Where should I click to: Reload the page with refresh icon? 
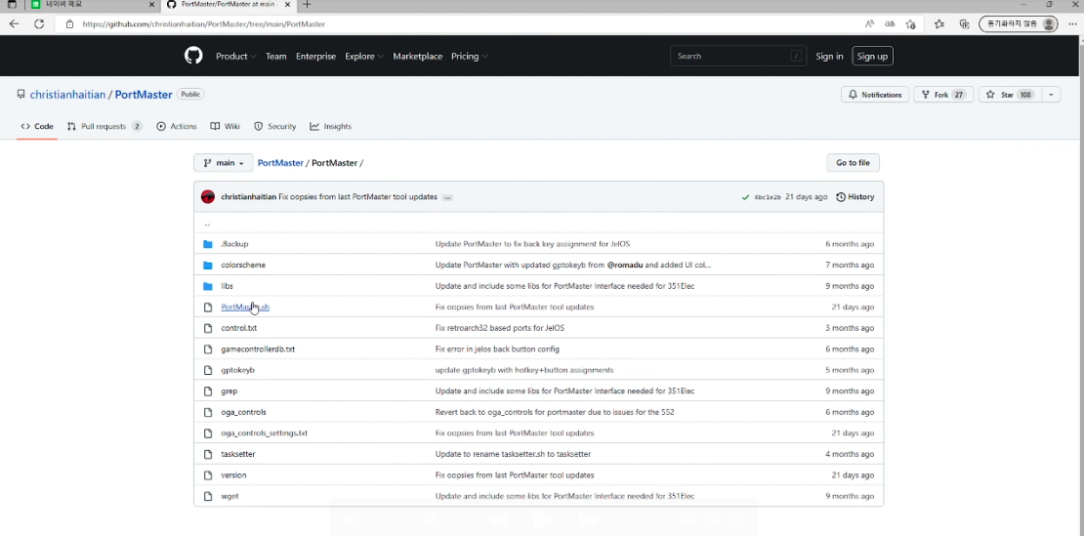point(39,23)
